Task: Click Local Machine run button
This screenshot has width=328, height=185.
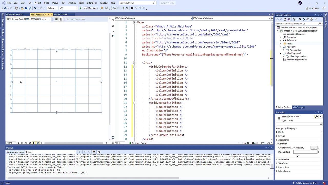Action: point(89,8)
